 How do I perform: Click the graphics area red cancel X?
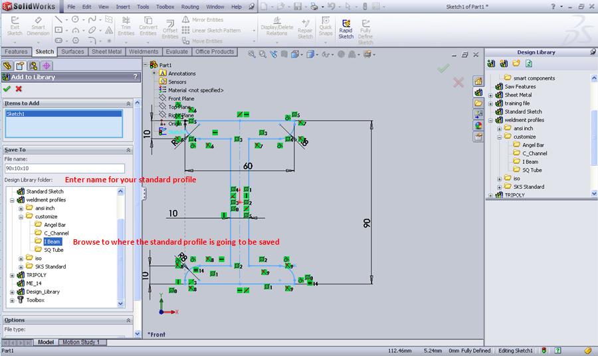tap(458, 82)
